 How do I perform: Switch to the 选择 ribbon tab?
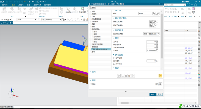pyautogui.click(x=28, y=5)
